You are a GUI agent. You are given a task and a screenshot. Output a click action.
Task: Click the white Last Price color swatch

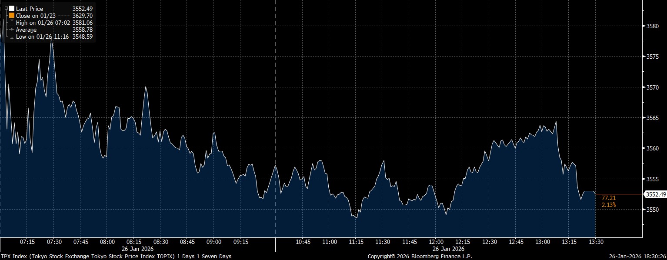point(12,9)
